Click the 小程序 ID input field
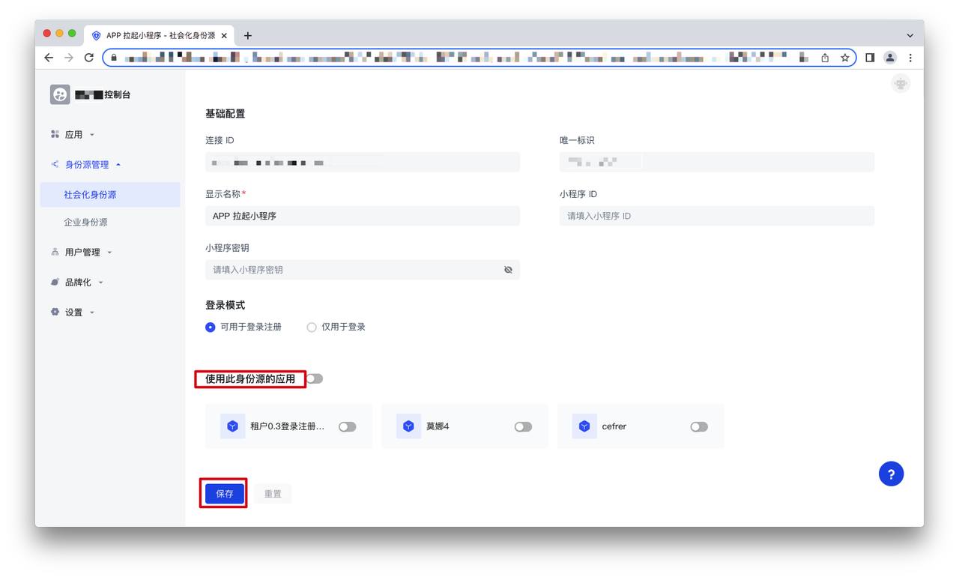959x577 pixels. click(716, 216)
